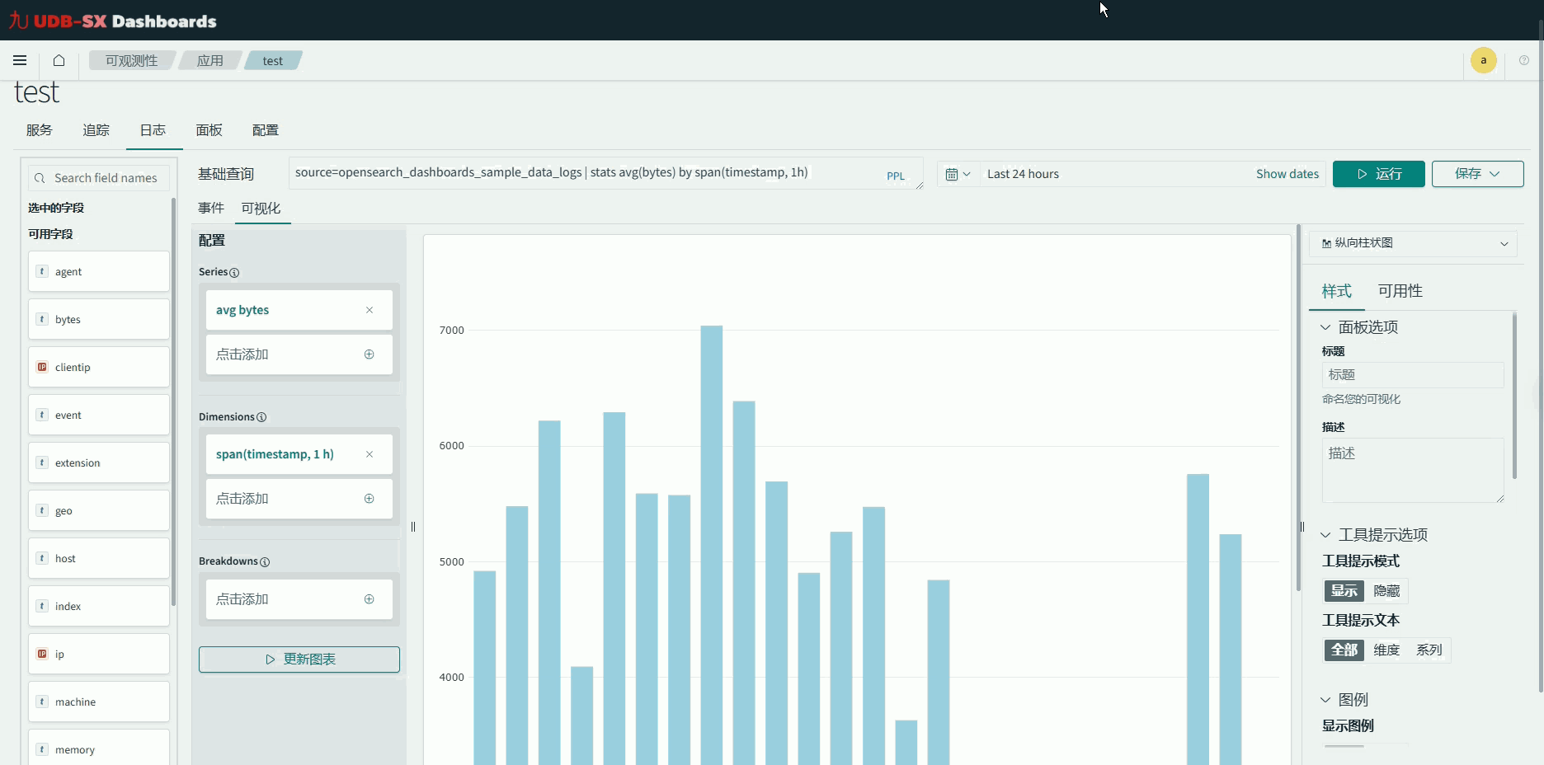Set tooltip mode to 隐藏
The height and width of the screenshot is (765, 1544).
[1386, 591]
